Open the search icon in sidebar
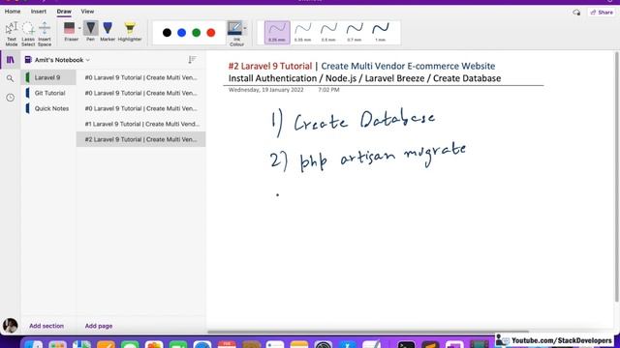620x348 pixels. pyautogui.click(x=11, y=78)
